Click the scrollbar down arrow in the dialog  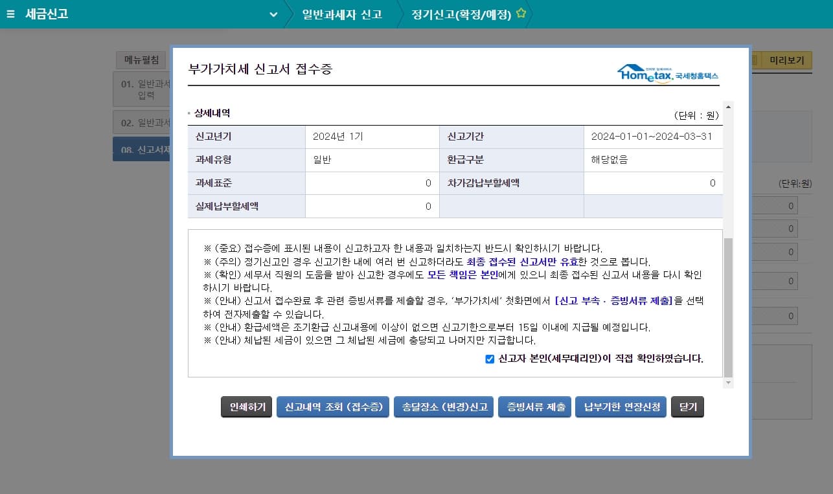[x=728, y=382]
